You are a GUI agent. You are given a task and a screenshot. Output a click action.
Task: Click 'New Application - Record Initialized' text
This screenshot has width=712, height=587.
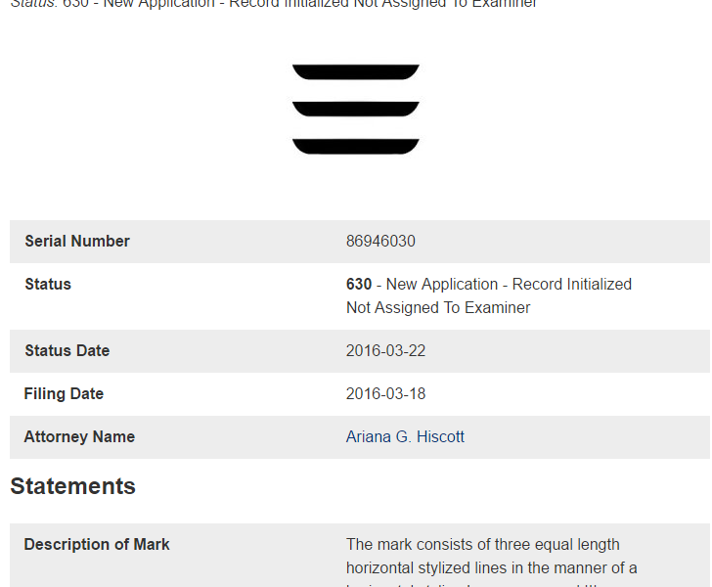pos(509,285)
